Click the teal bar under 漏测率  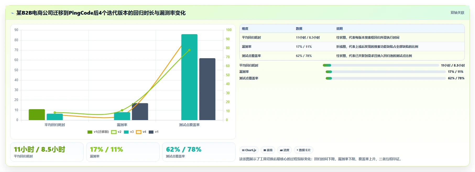pos(122,116)
